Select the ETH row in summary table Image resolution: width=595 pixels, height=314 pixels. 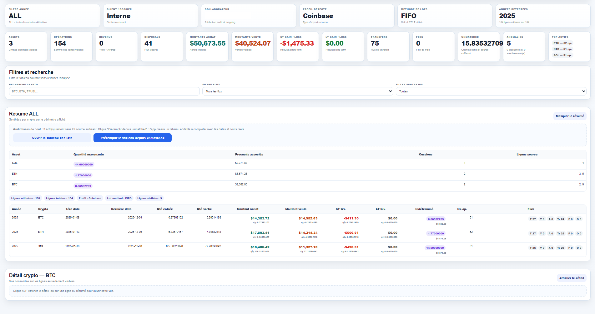[x=297, y=235]
